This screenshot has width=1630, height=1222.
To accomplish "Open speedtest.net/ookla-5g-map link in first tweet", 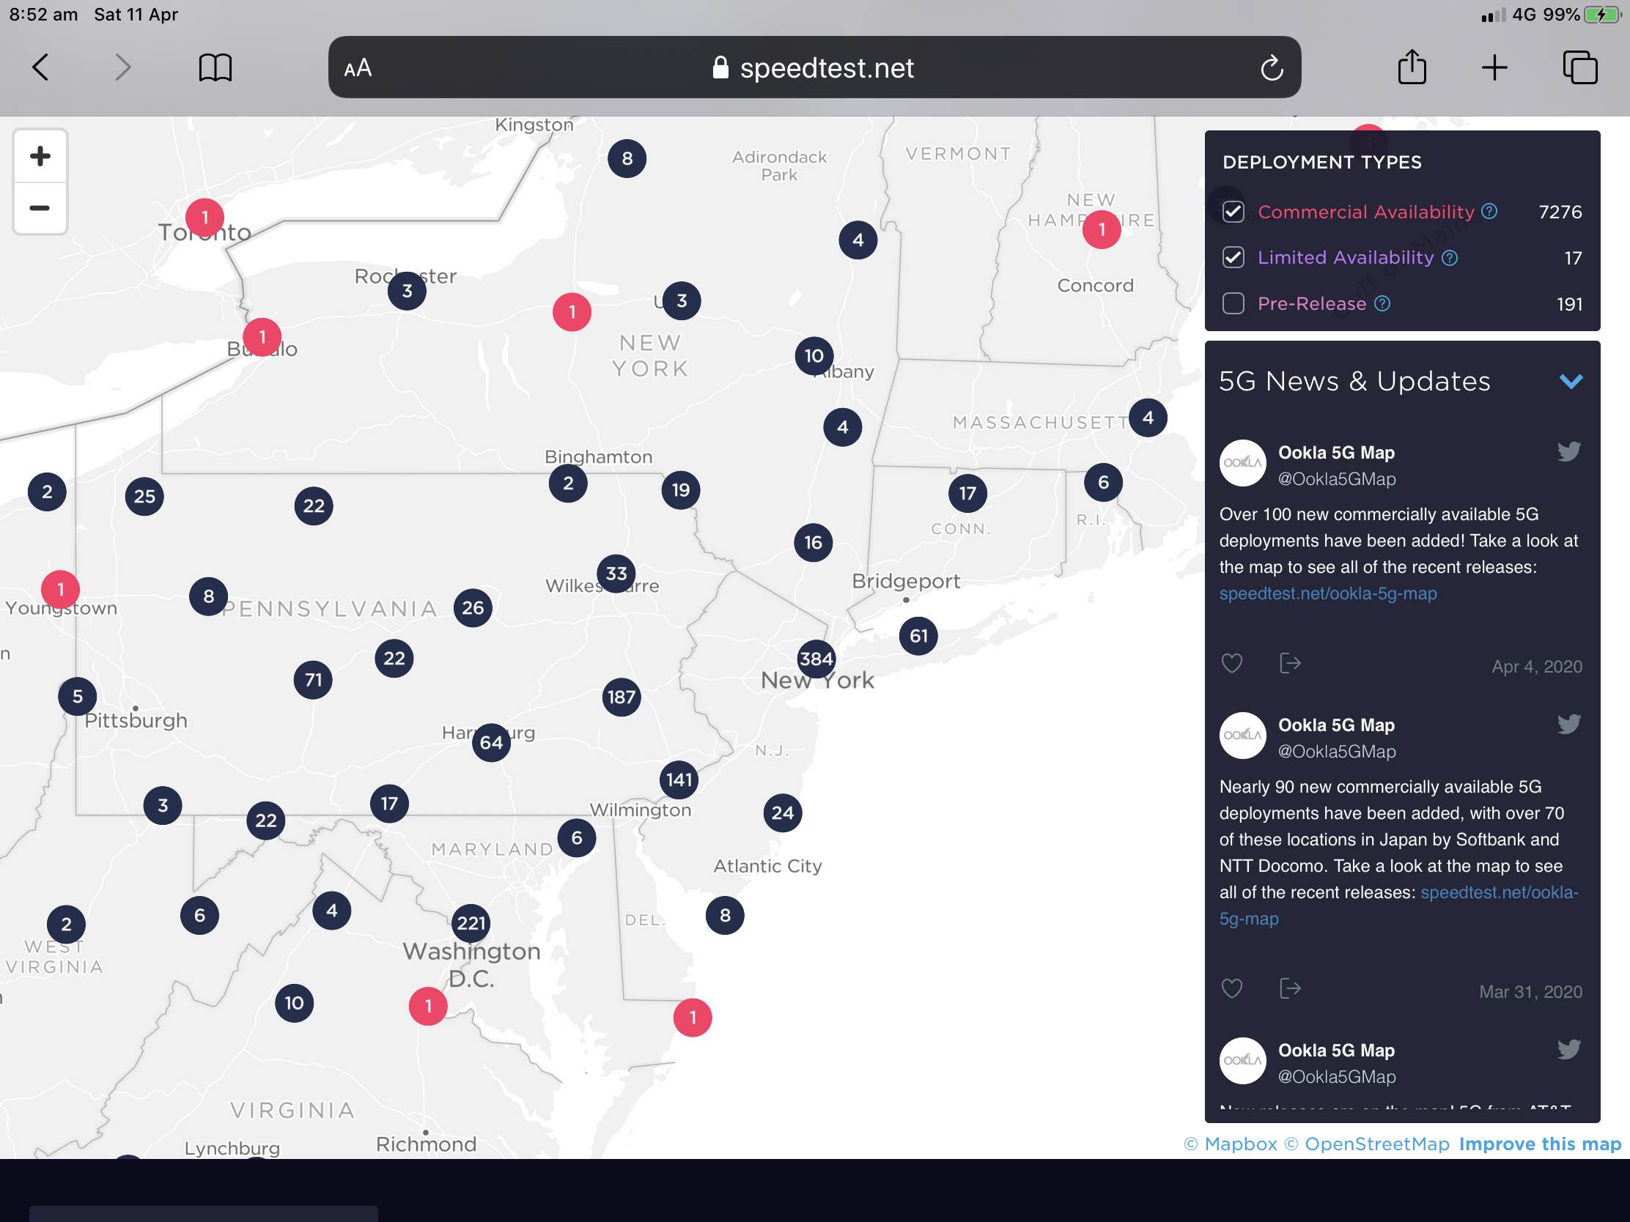I will [x=1327, y=593].
